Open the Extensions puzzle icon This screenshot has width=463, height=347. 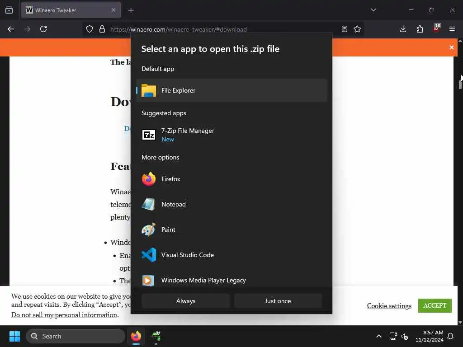click(x=420, y=29)
